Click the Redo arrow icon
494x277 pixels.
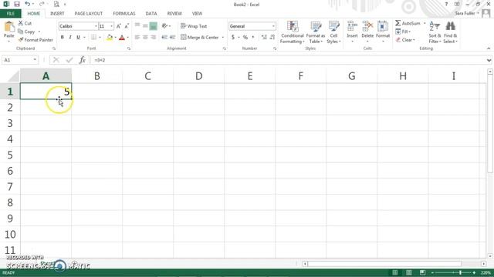pyautogui.click(x=42, y=4)
